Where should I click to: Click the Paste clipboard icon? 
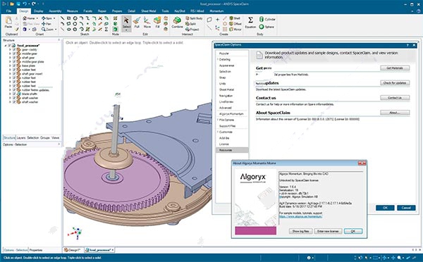(x=8, y=23)
